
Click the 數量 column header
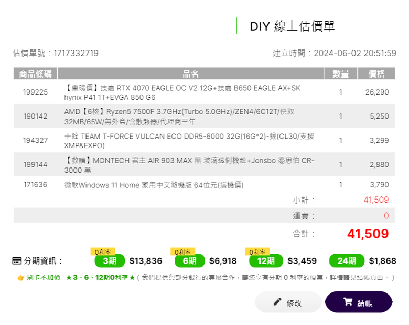click(x=340, y=74)
